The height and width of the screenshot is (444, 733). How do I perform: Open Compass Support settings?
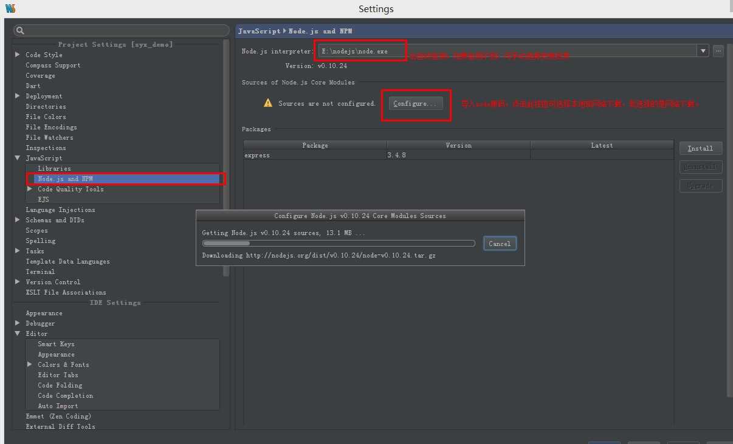[53, 65]
